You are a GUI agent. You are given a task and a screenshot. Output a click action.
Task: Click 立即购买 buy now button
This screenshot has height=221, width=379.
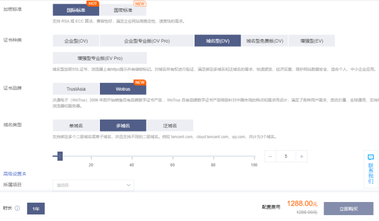click(x=348, y=209)
